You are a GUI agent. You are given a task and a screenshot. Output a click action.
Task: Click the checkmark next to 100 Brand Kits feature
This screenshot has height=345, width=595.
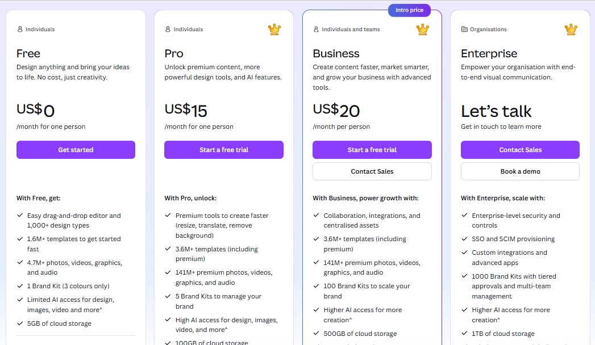316,286
